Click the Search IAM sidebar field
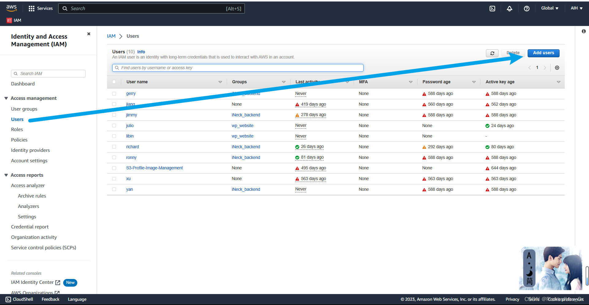Image resolution: width=589 pixels, height=305 pixels. 48,73
